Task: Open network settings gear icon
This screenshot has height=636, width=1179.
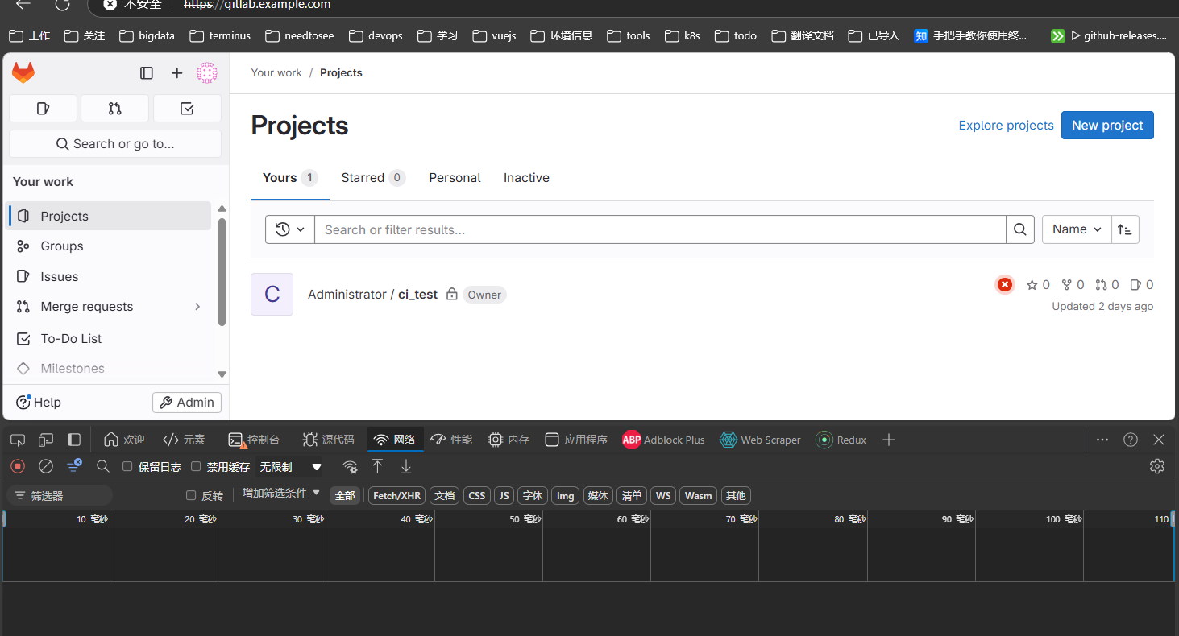Action: [x=1157, y=466]
